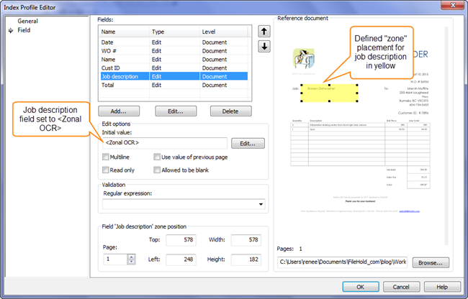468x299 pixels.
Task: Click Edit... button below fields list
Action: pos(176,111)
